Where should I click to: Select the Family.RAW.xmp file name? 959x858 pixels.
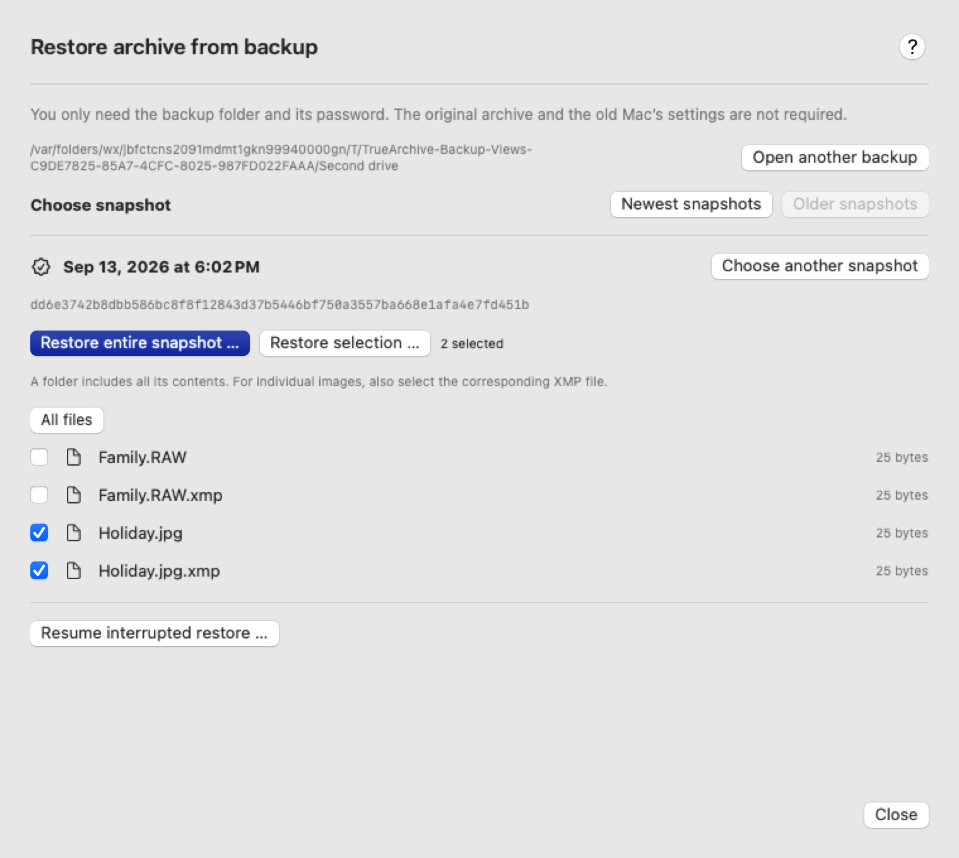tap(160, 495)
